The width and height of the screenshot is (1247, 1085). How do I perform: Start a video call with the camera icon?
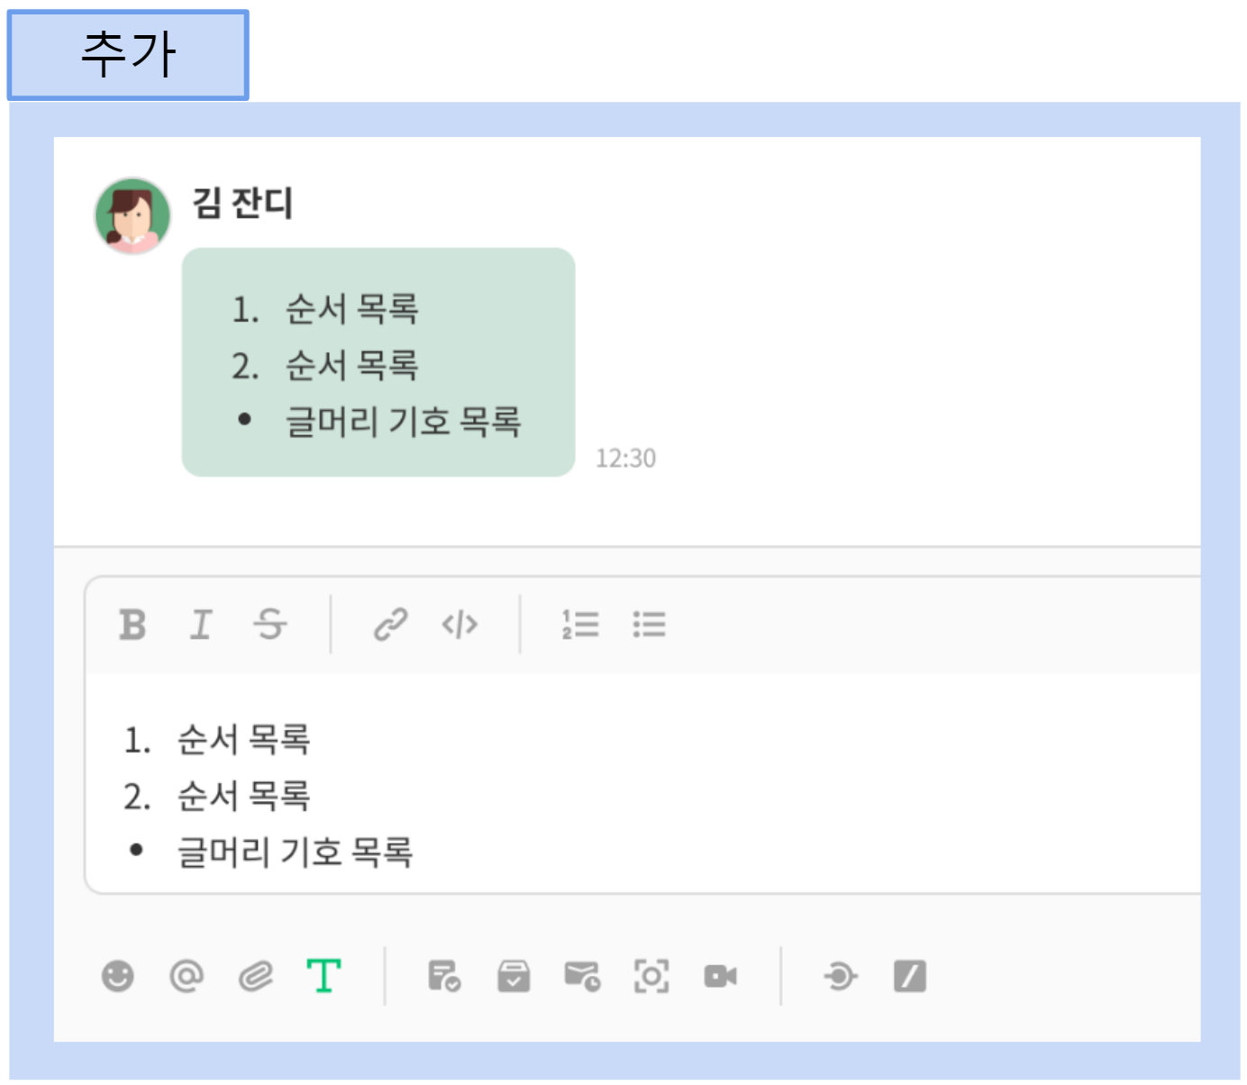tap(720, 976)
